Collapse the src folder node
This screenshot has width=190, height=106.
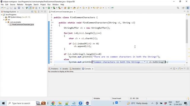point(4,20)
